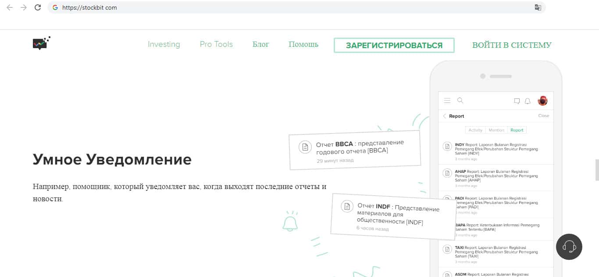Viewport: 599px width, 277px height.
Task: Click the Google icon in address bar
Action: coord(55,7)
